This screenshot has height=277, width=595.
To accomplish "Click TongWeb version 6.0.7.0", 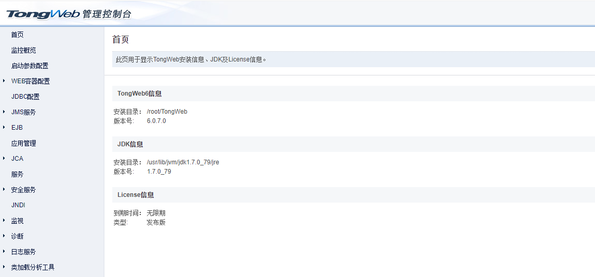I will pos(156,121).
